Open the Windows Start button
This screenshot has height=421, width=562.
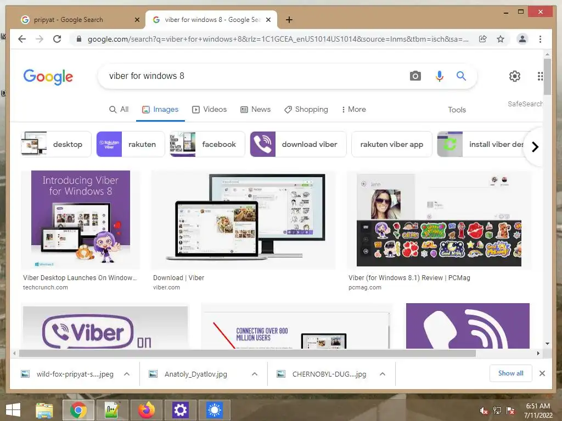point(13,409)
